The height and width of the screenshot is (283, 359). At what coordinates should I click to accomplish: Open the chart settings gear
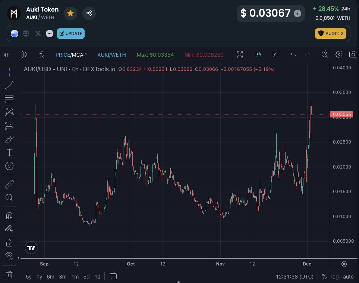click(x=339, y=54)
